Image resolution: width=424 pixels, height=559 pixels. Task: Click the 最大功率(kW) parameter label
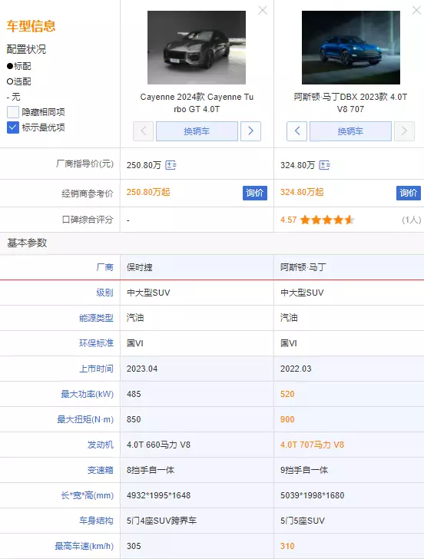(x=88, y=394)
